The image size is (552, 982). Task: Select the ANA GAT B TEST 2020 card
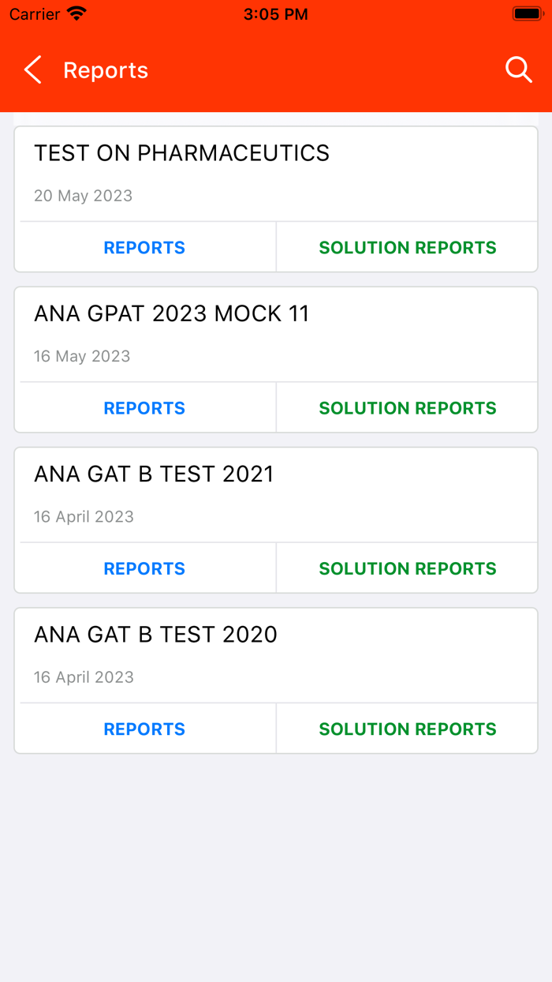155,634
